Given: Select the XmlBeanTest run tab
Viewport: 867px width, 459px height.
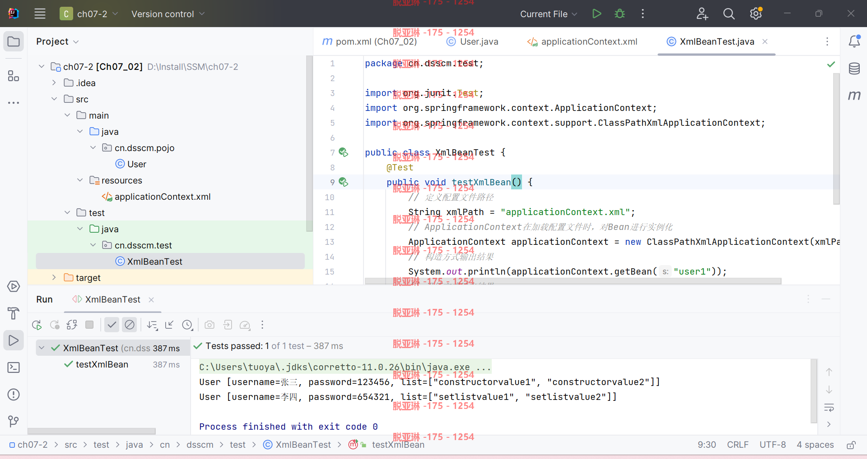Looking at the screenshot, I should (113, 299).
